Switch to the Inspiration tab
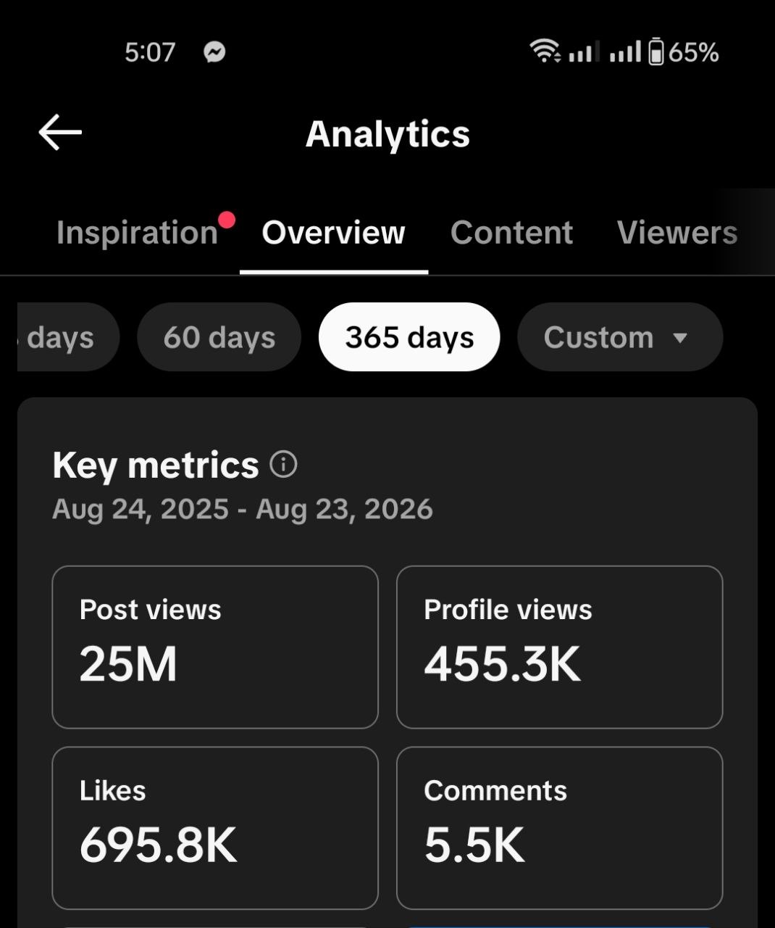The height and width of the screenshot is (928, 775). [x=138, y=233]
